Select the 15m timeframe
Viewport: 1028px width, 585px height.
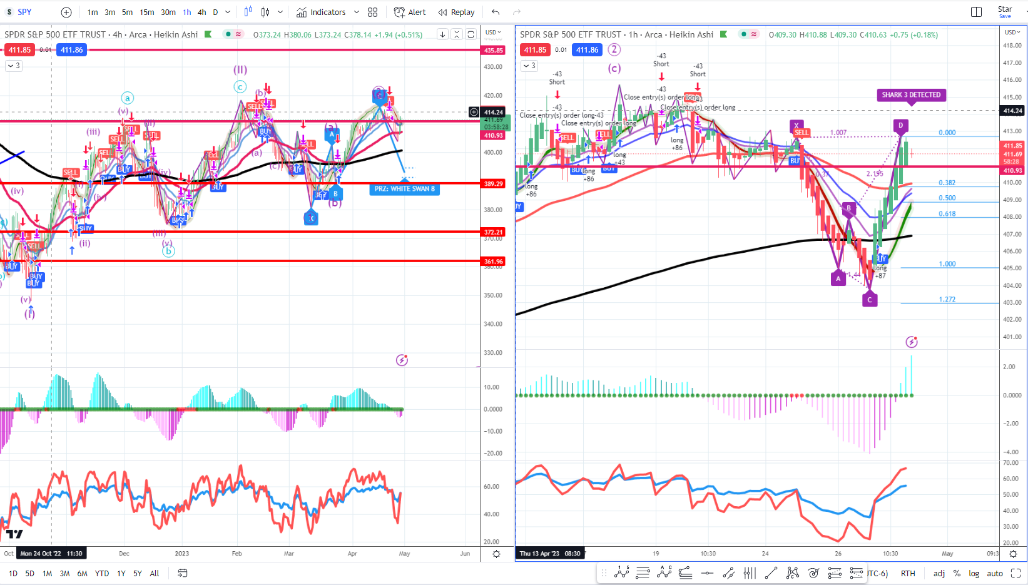click(x=147, y=12)
